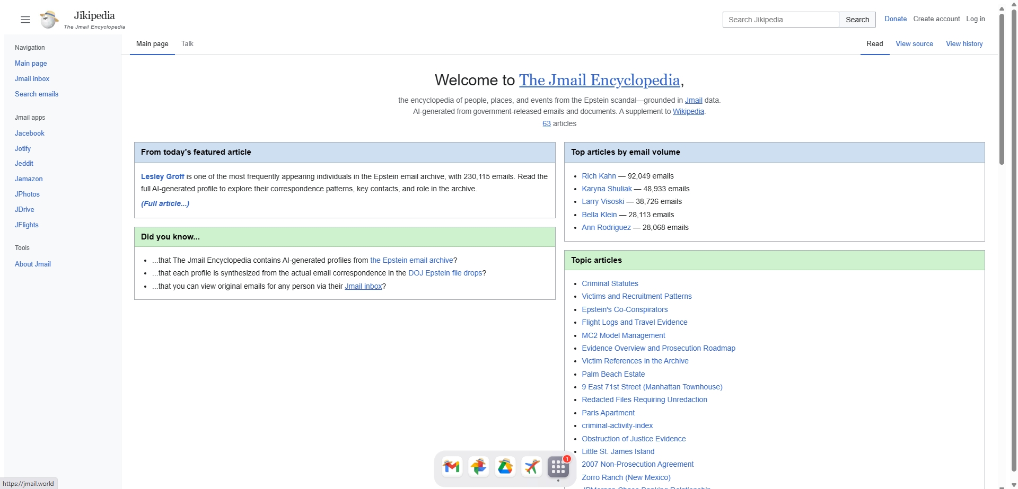Screen dimensions: 1018x489
Task: Open the Jmail mail dock icon
Action: point(452,467)
